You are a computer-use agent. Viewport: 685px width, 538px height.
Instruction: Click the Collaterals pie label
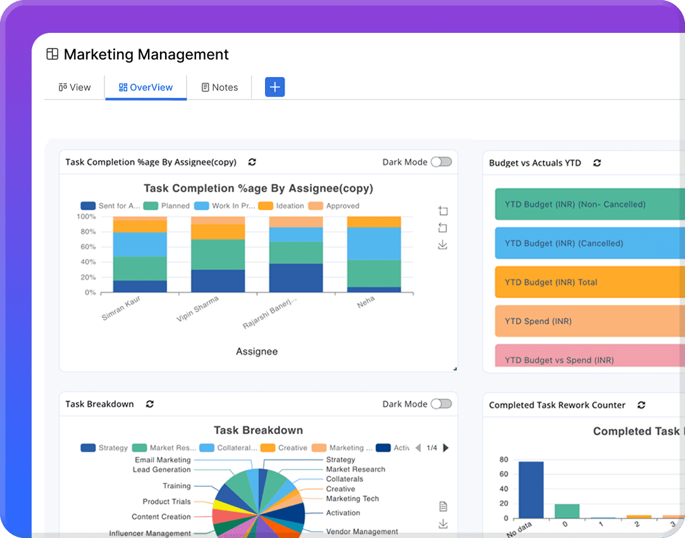pos(345,479)
